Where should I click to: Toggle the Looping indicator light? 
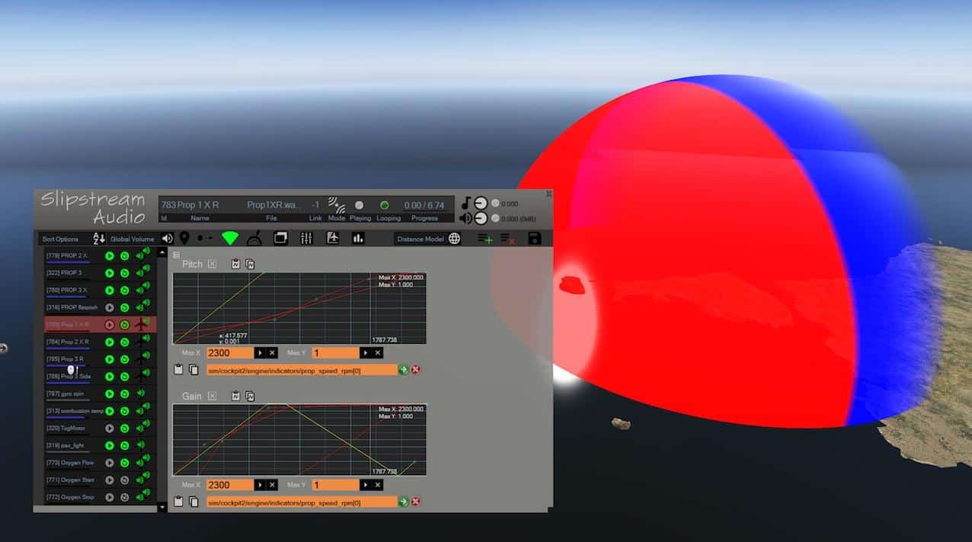385,205
